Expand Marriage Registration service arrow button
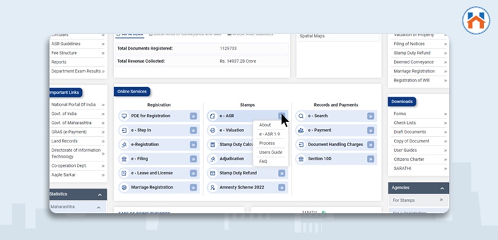The image size is (498, 240). click(193, 187)
